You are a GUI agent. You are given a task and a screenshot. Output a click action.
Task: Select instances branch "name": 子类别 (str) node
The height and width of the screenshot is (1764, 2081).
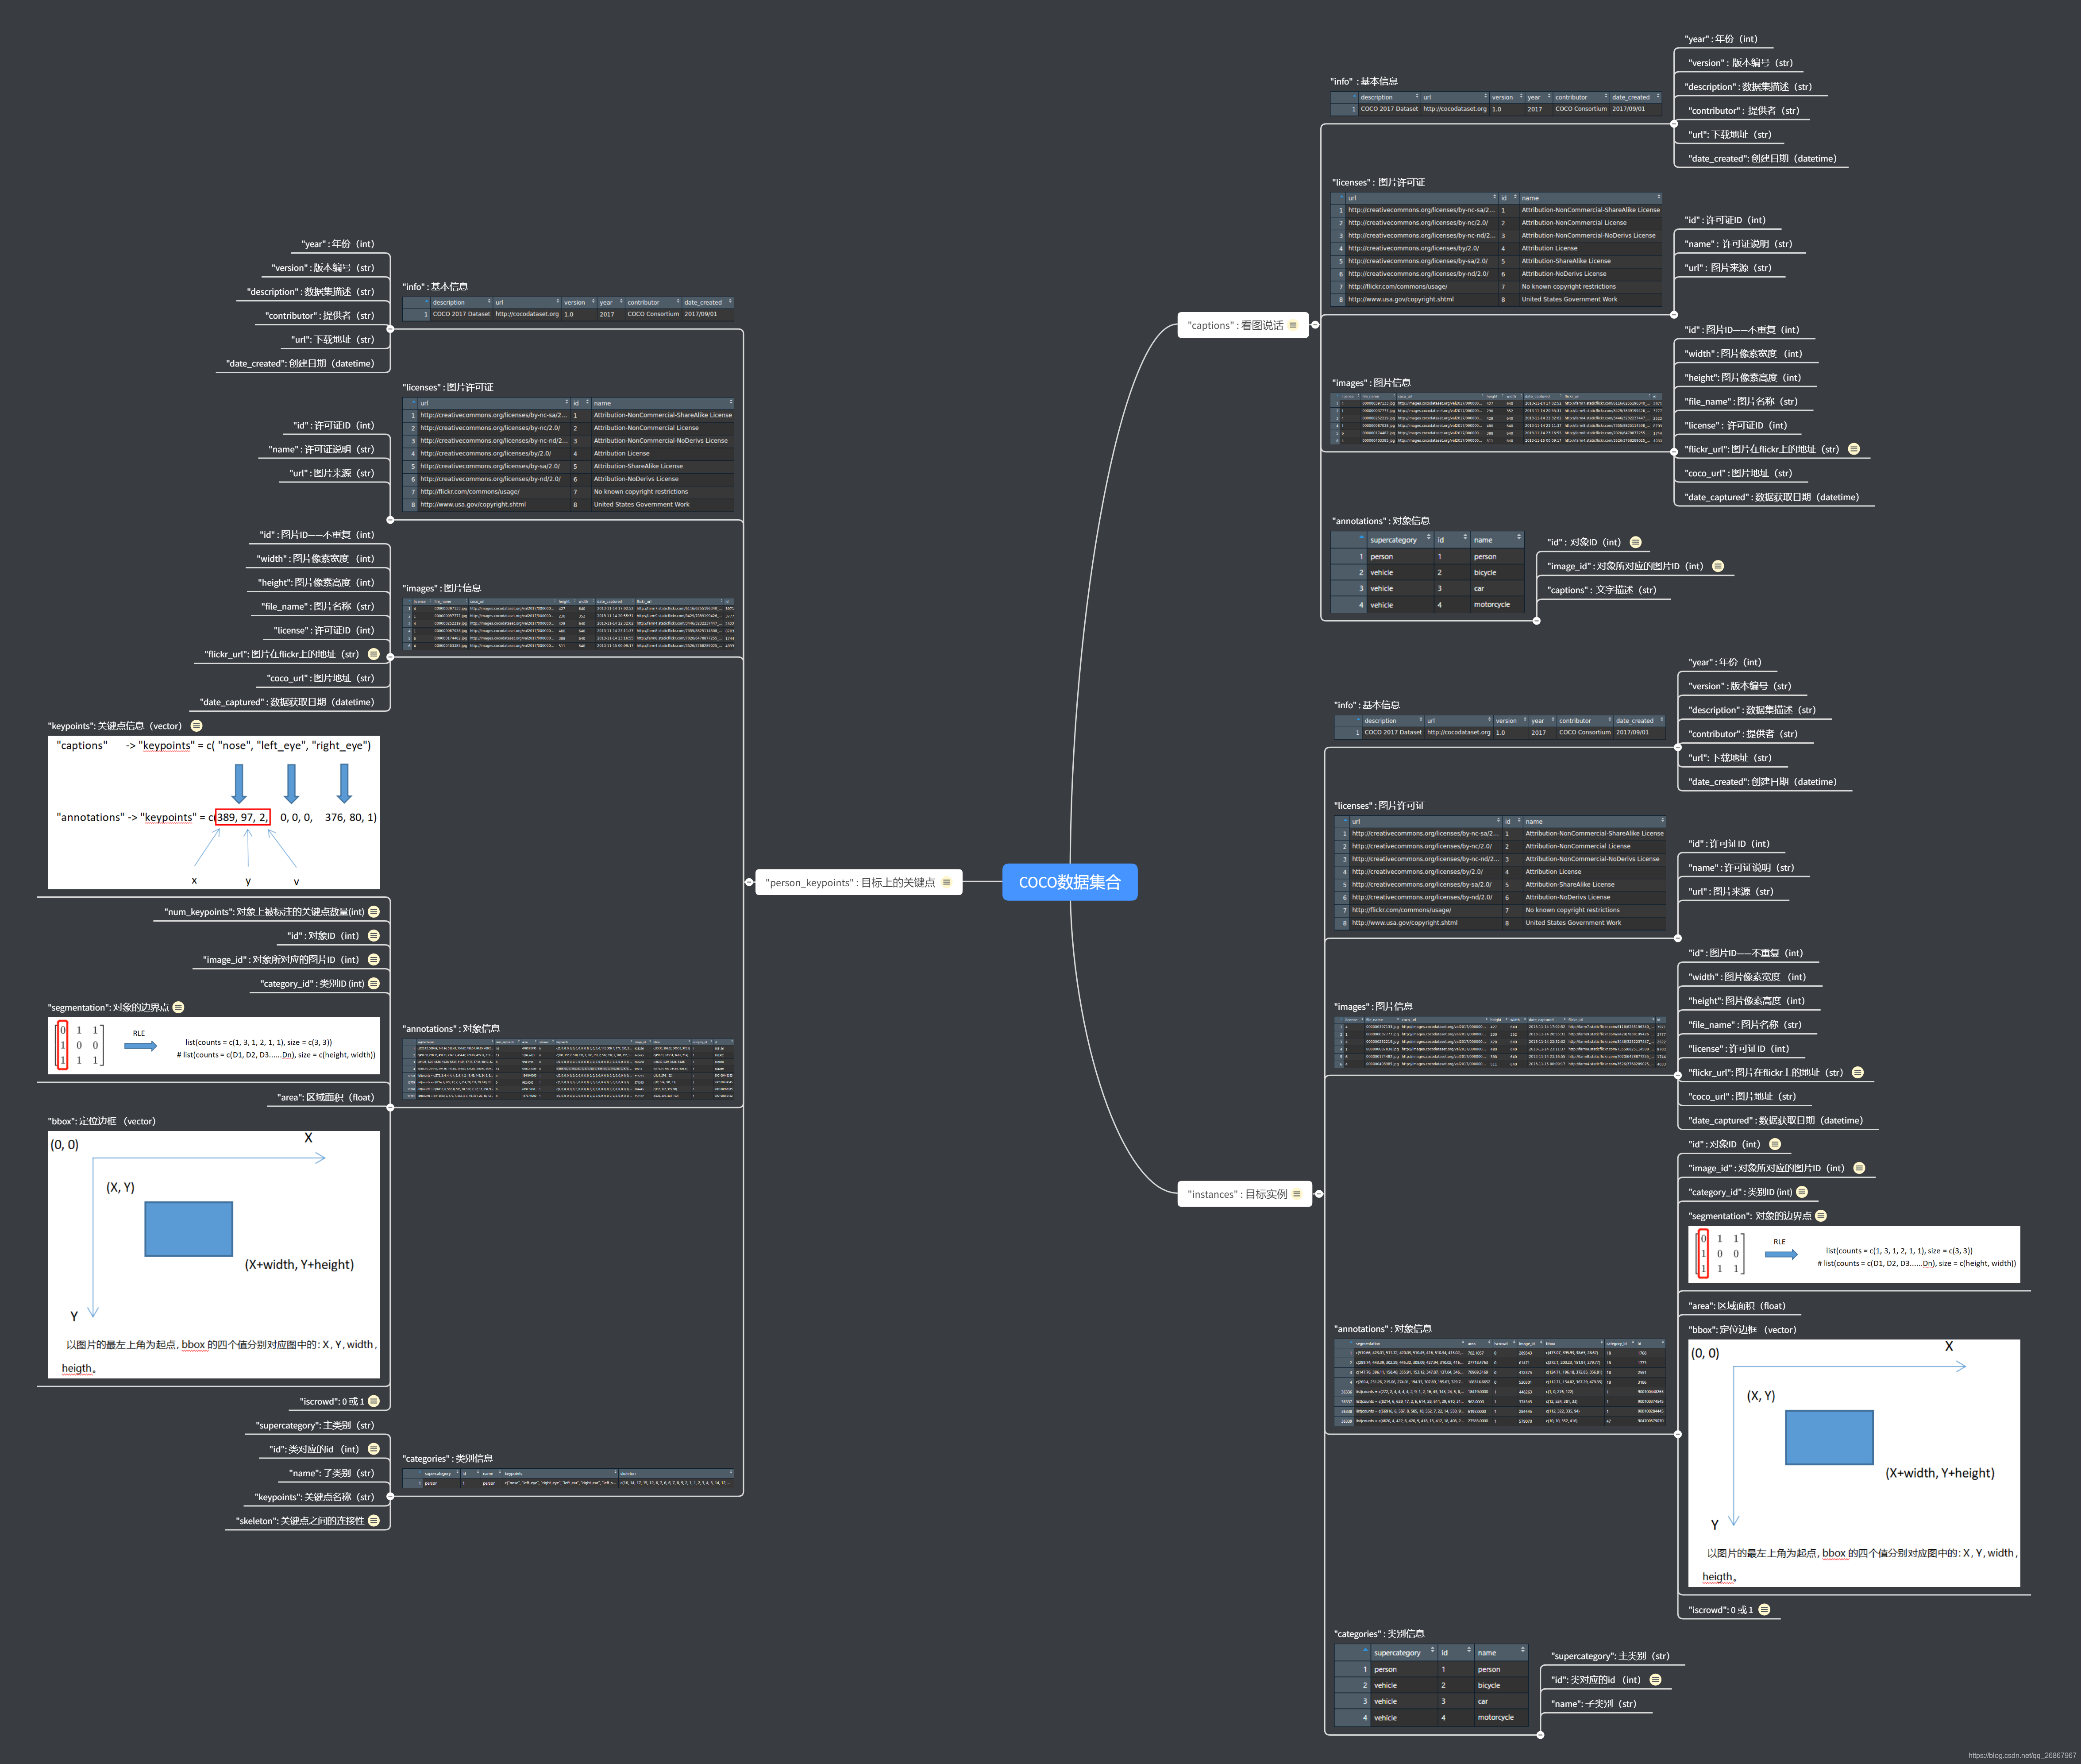click(x=1594, y=1704)
